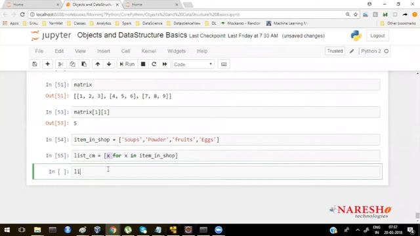This screenshot has height=236, width=420.
Task: Cut selected cells with scissors icon
Action: (x=60, y=64)
